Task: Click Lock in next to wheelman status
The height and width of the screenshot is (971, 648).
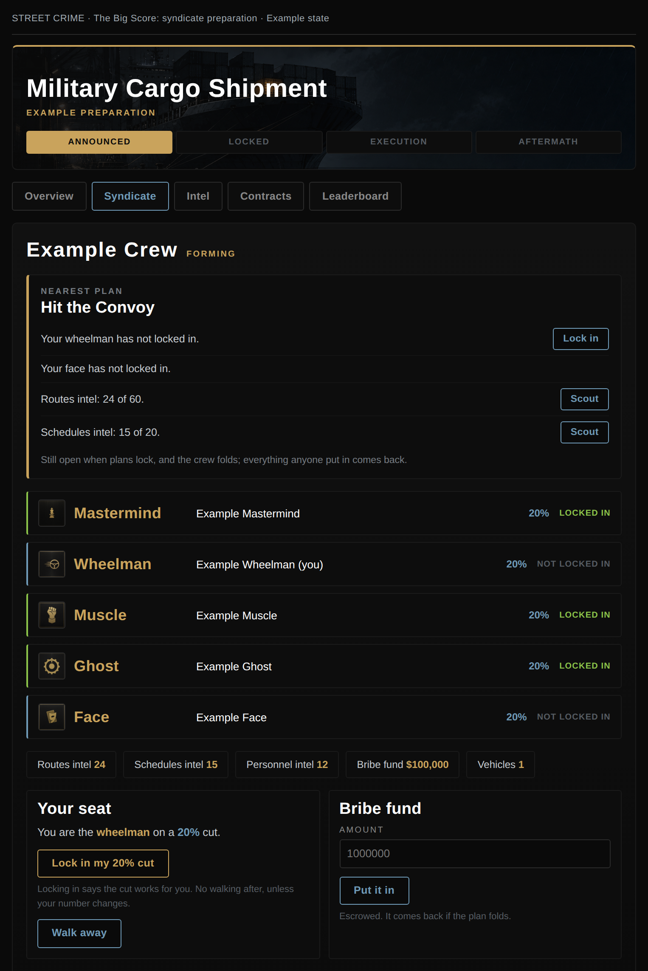Action: point(581,339)
